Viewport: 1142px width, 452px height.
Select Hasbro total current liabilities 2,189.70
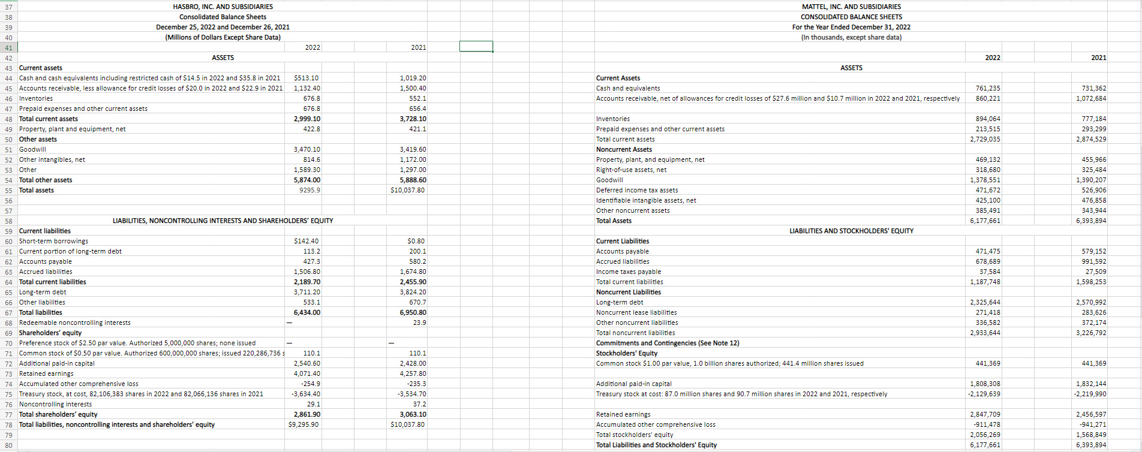[x=307, y=282]
